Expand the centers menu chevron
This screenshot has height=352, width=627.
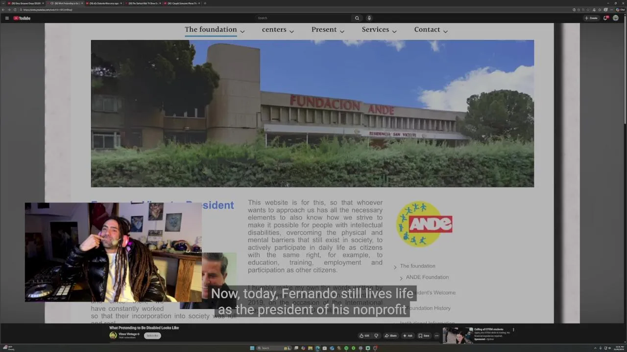(291, 31)
